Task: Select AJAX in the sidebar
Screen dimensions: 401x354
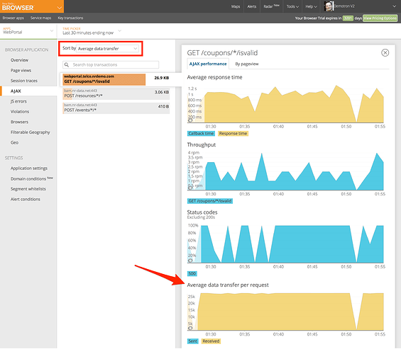Action: point(16,91)
